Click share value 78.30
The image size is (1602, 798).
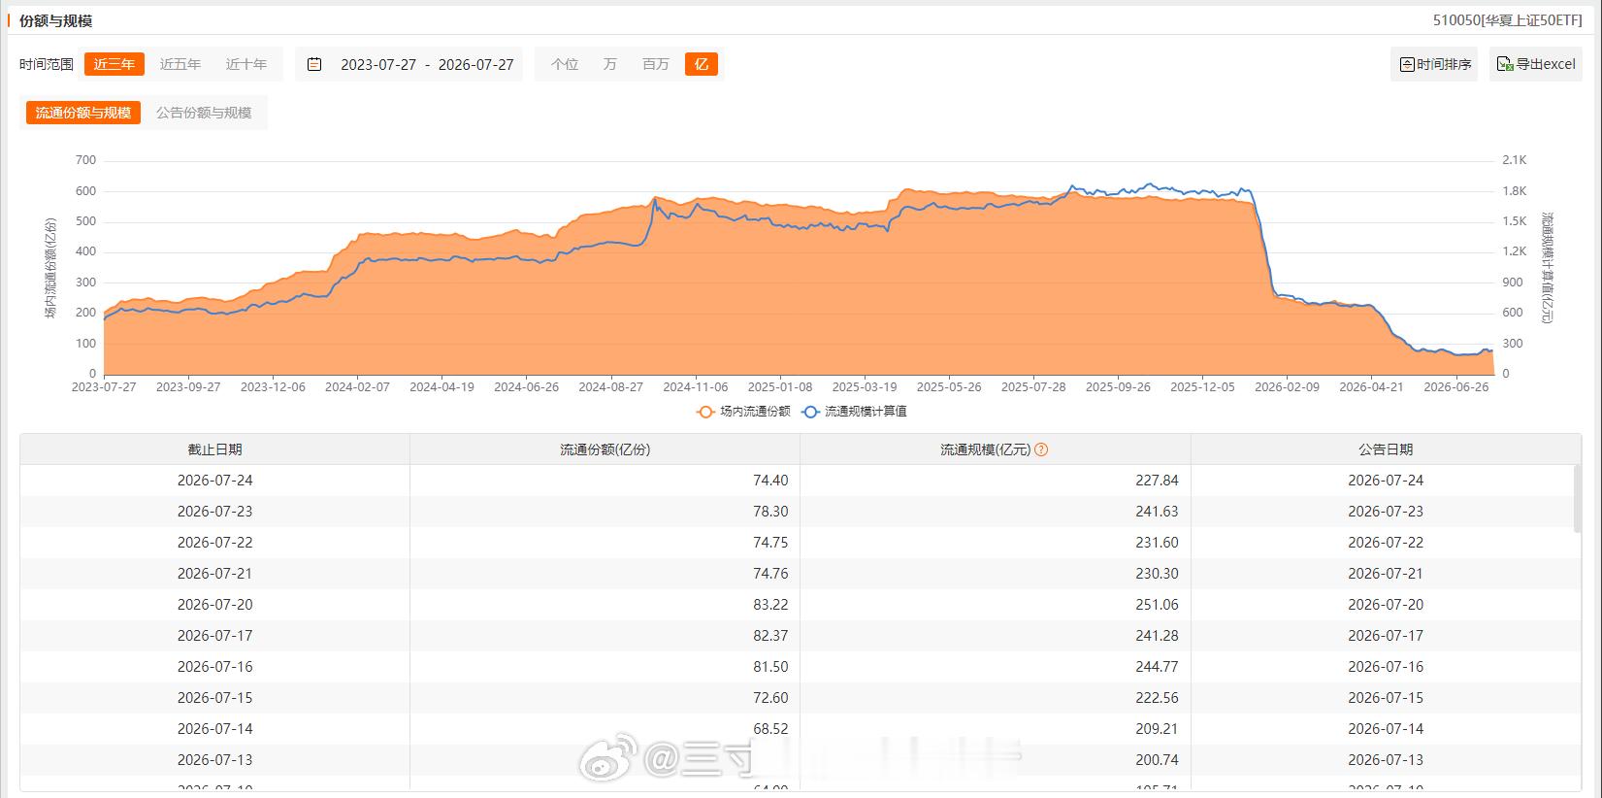[770, 512]
